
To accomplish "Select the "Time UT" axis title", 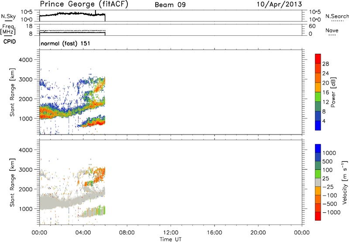I will pos(171,239).
